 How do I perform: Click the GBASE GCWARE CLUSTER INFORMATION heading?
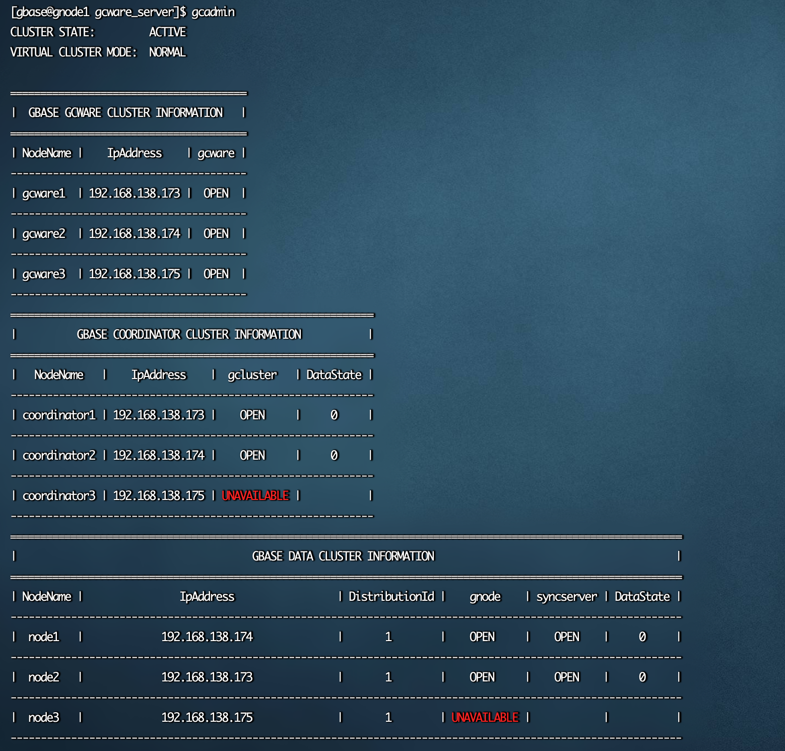tap(125, 113)
